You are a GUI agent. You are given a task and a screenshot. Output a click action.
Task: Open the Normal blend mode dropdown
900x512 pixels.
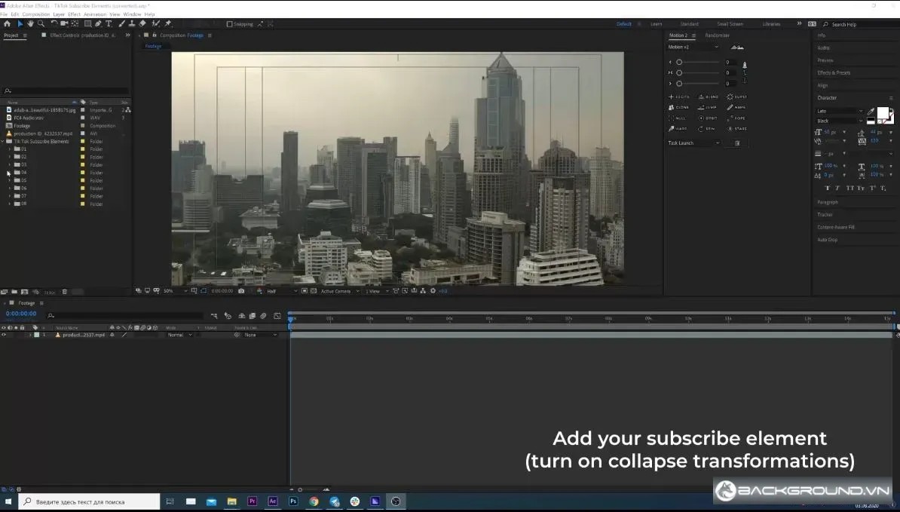coord(179,335)
